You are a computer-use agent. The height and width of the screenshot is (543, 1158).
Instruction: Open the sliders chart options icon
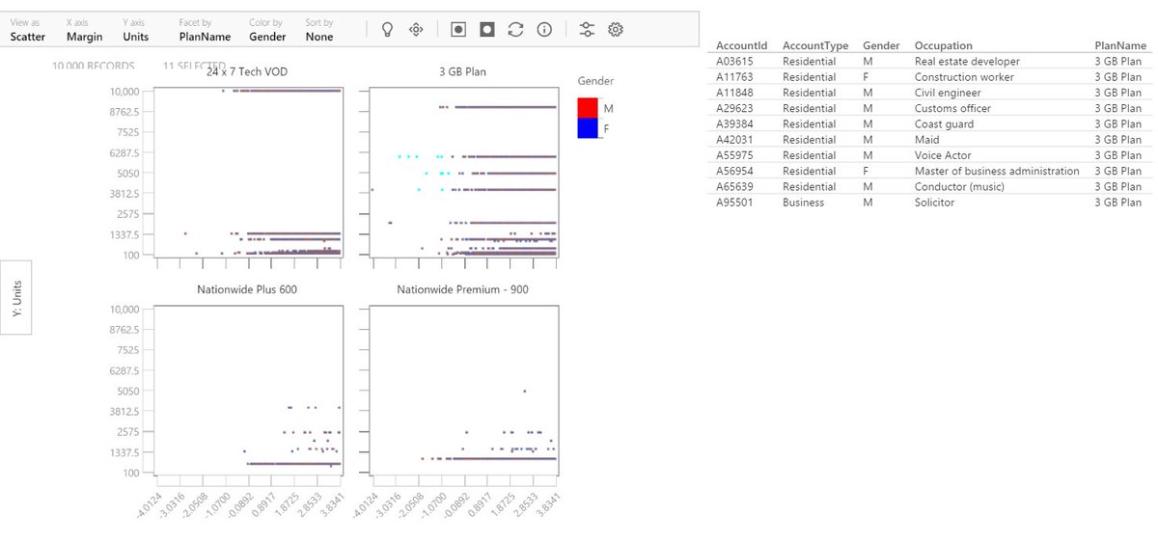(x=587, y=29)
